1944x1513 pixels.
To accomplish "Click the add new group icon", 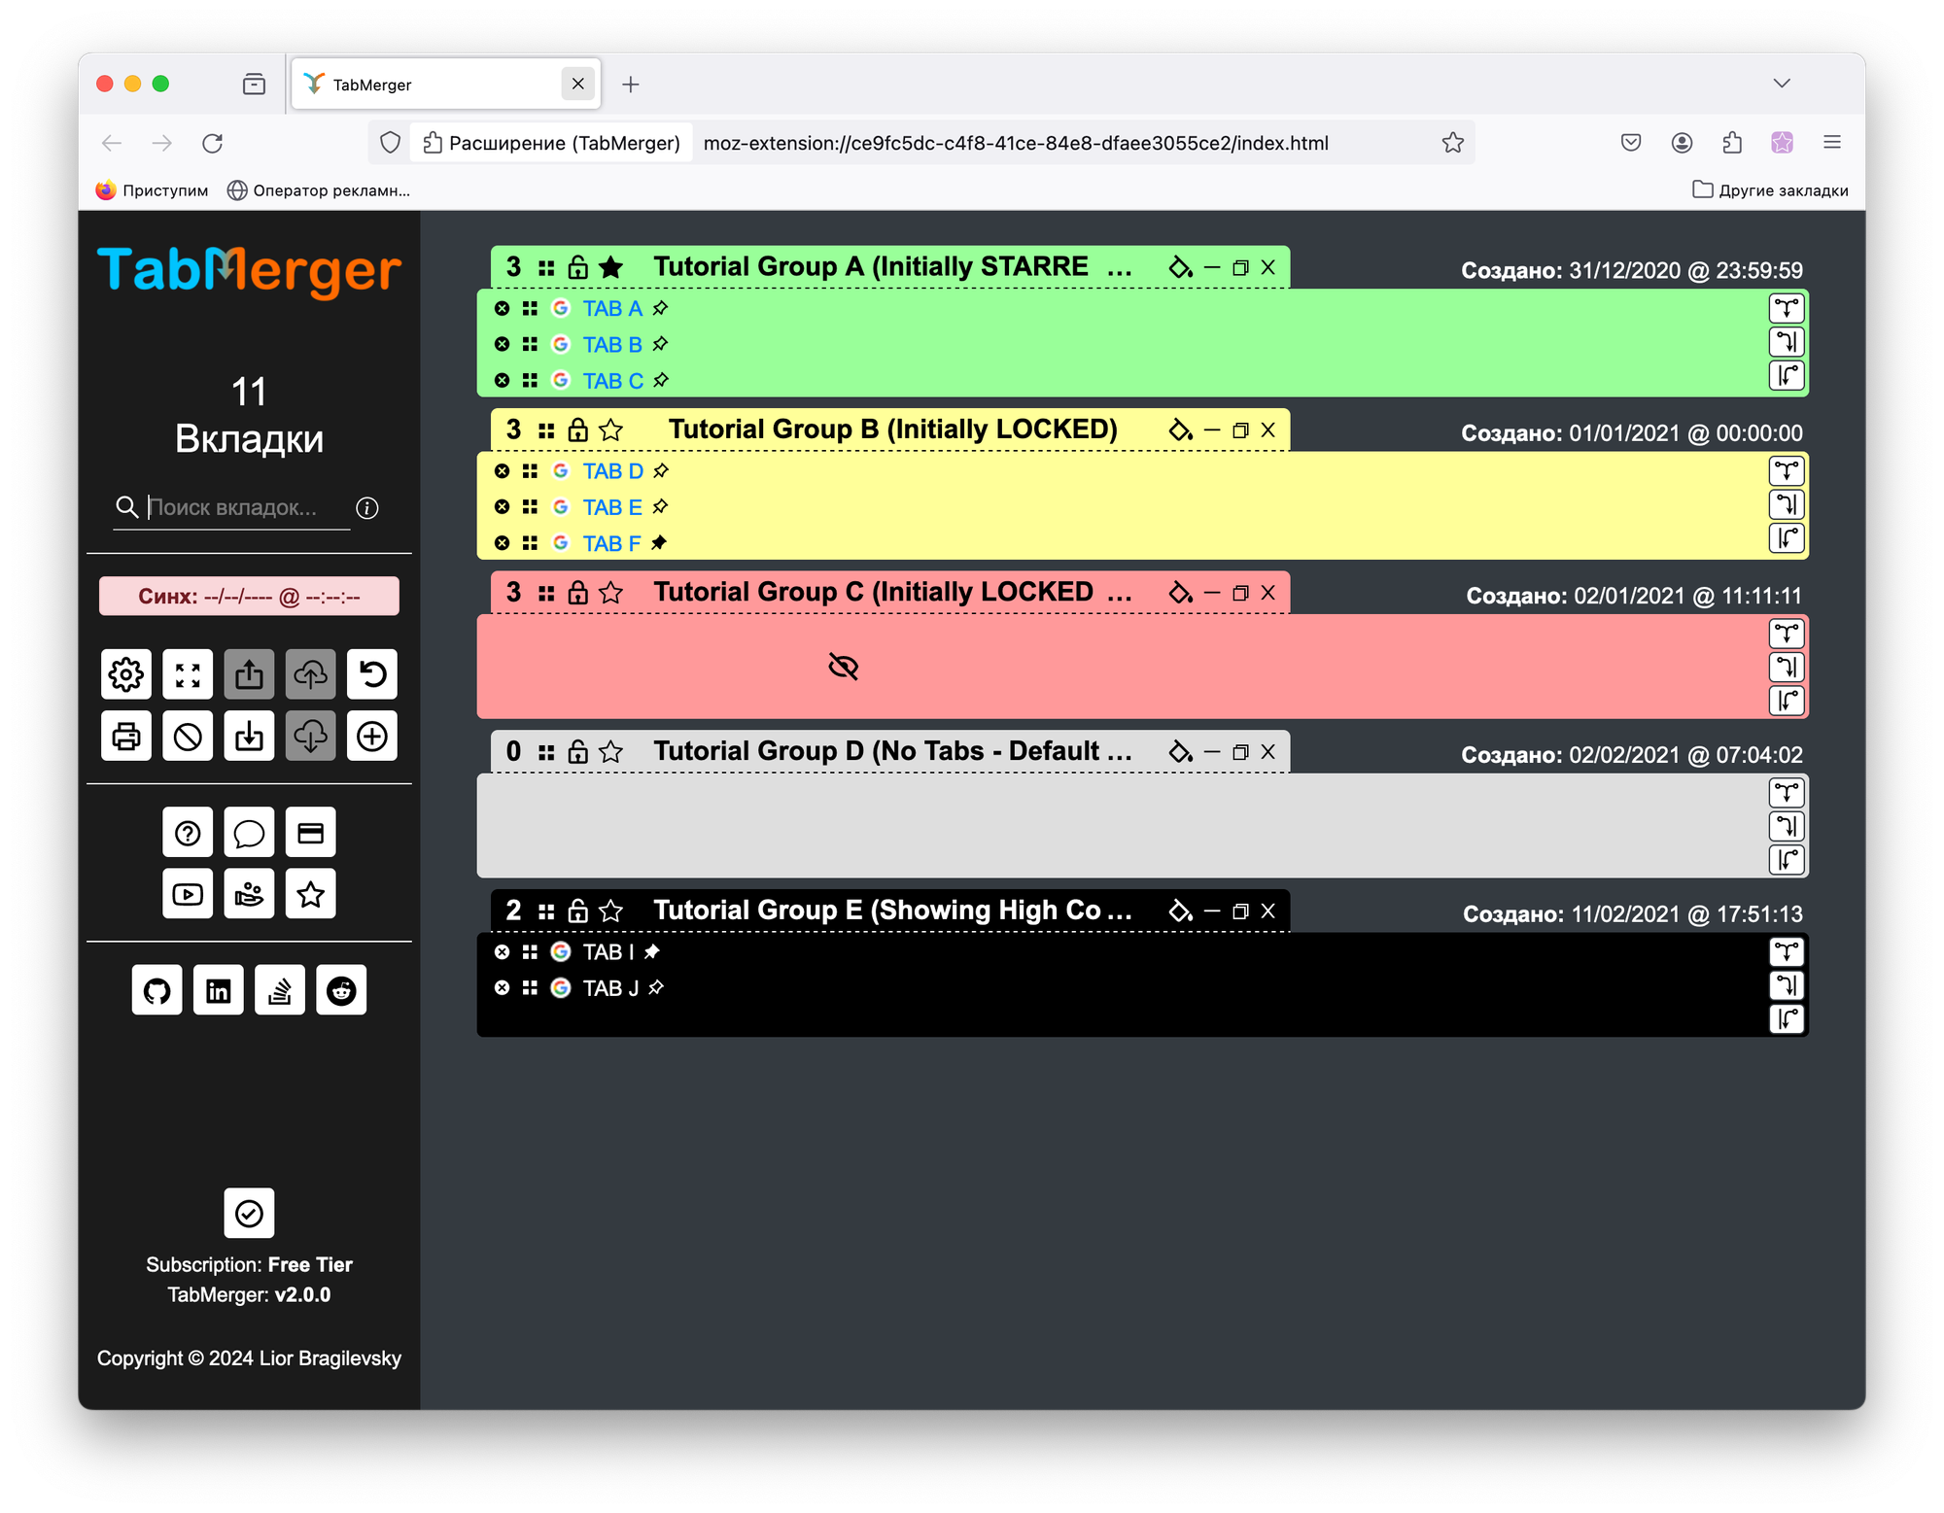I will point(372,736).
